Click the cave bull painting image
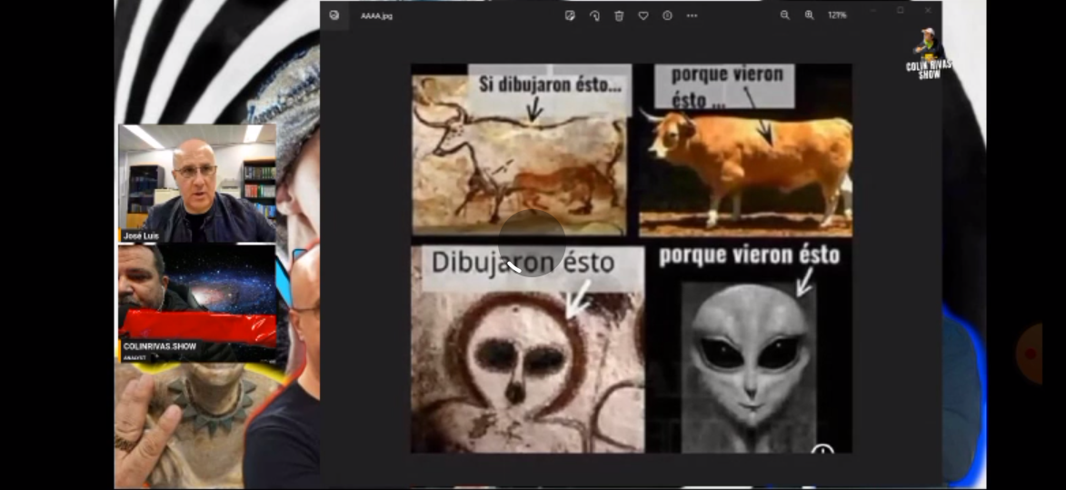The image size is (1066, 490). click(520, 153)
